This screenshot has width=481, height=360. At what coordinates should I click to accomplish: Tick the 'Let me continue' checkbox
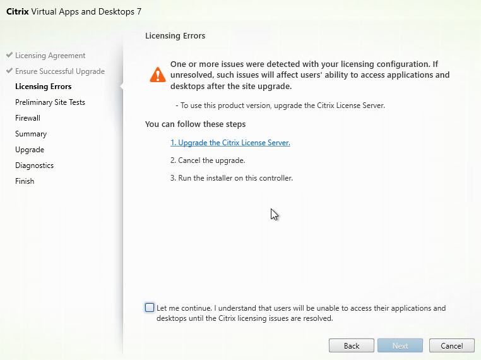point(150,308)
